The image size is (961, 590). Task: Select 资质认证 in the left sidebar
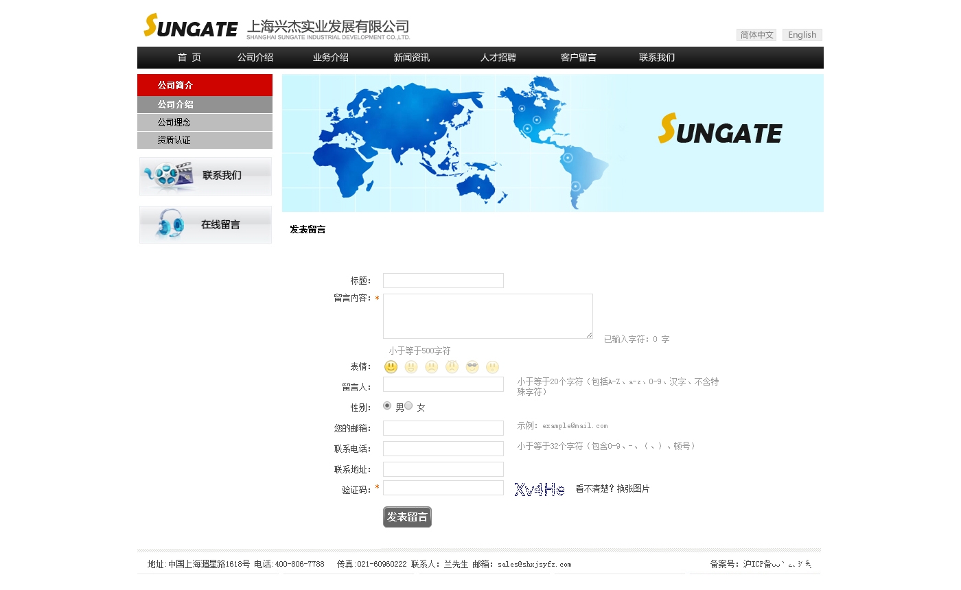(x=205, y=140)
